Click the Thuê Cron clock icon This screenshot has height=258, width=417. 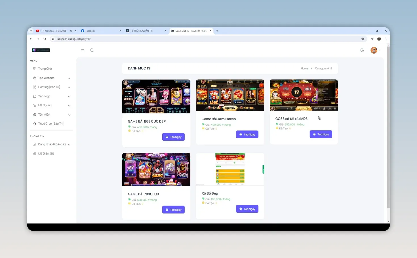point(35,124)
